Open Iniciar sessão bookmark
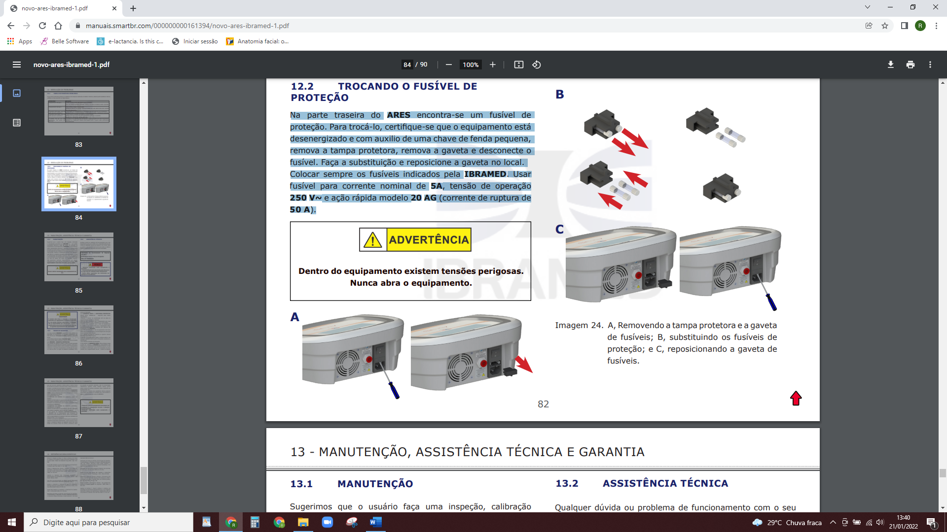 pos(195,41)
